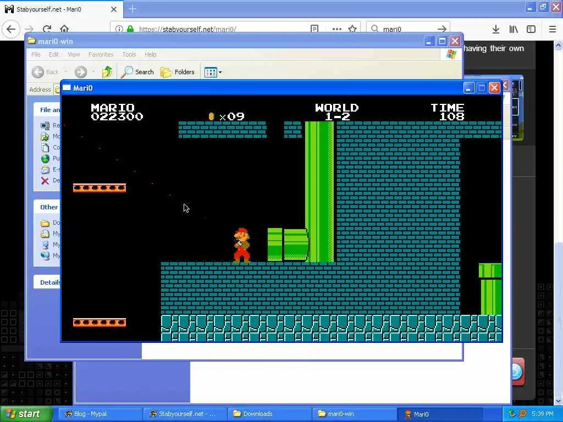The height and width of the screenshot is (422, 563).
Task: Minimize the Mari0 game window
Action: coord(468,88)
